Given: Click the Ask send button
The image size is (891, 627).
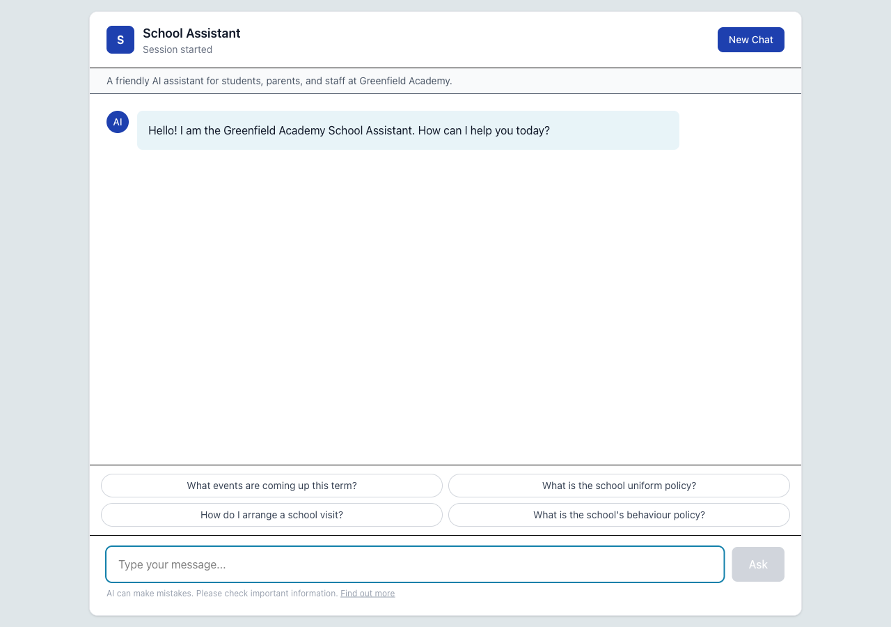Looking at the screenshot, I should click(x=758, y=564).
